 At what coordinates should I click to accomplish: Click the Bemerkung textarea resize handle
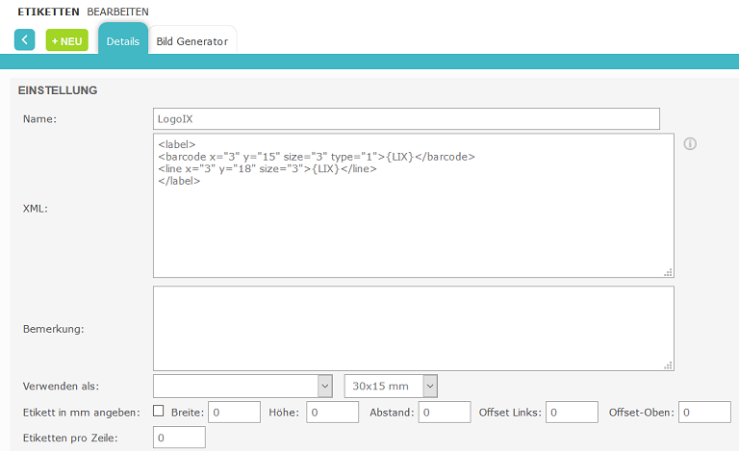[668, 365]
